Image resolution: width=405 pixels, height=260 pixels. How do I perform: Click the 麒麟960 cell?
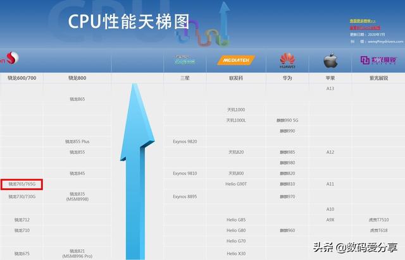click(287, 230)
